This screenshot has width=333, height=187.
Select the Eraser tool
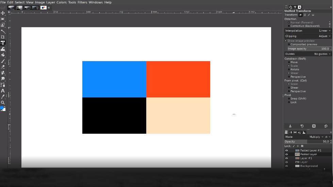[3, 67]
